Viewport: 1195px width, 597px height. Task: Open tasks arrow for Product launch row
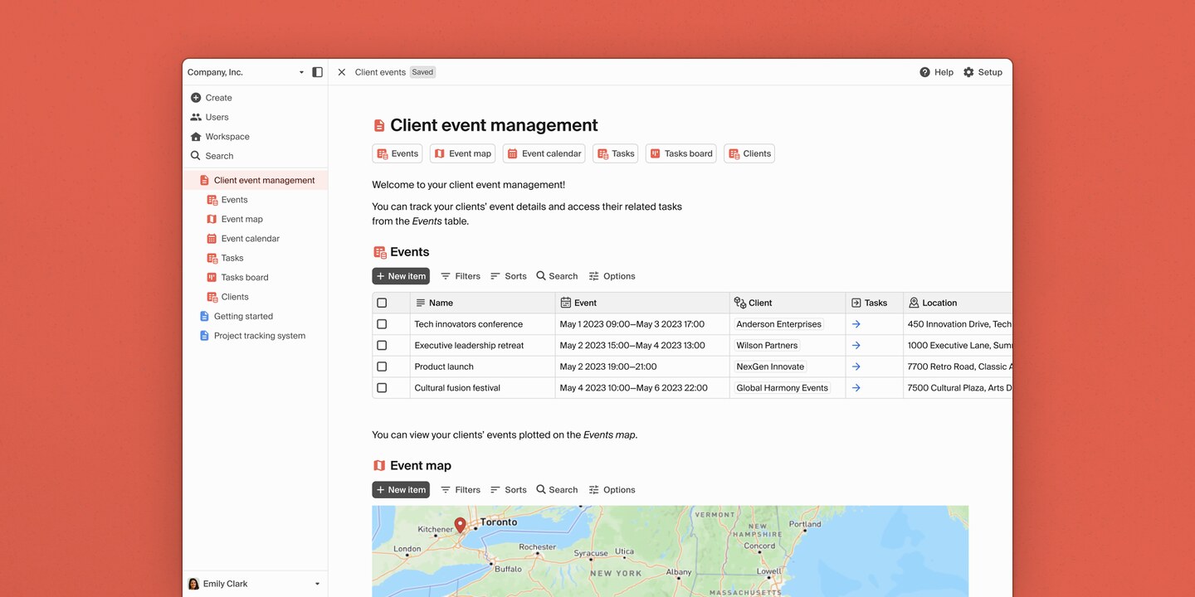(856, 366)
